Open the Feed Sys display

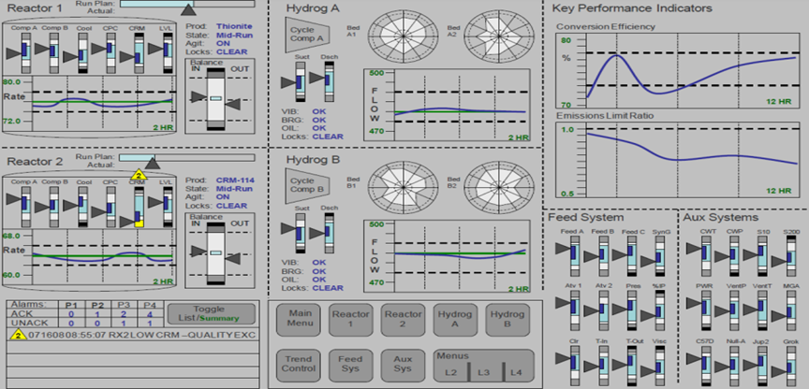(x=350, y=365)
